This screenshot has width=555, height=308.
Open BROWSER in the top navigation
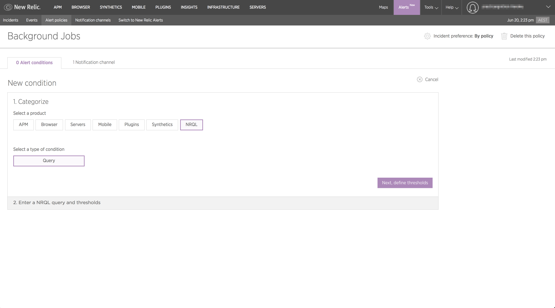pyautogui.click(x=81, y=7)
